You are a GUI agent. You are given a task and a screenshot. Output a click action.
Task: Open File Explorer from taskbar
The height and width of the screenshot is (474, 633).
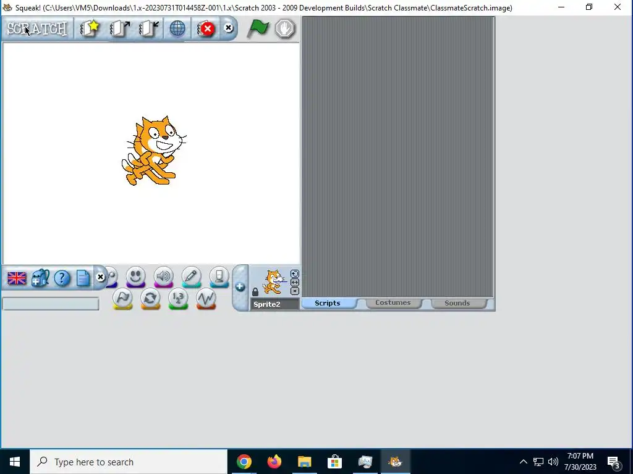[305, 462]
